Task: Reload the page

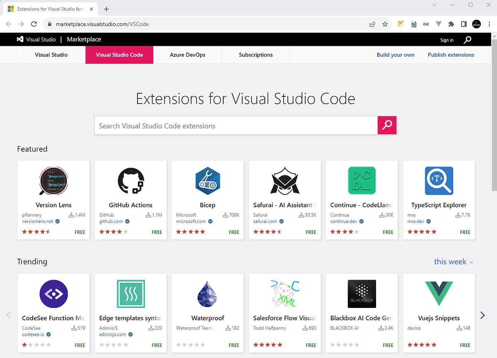Action: click(x=34, y=24)
